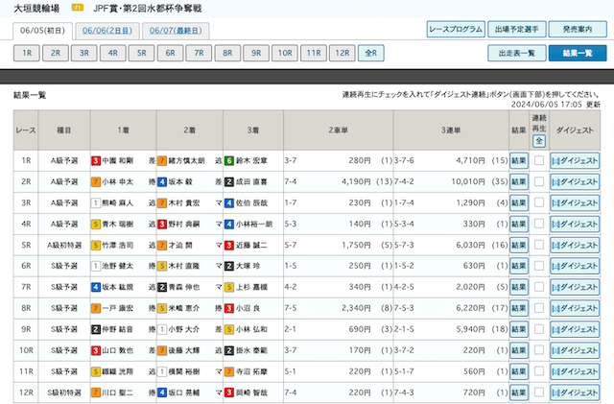Play digest for race 5R
The height and width of the screenshot is (404, 614).
(x=578, y=245)
